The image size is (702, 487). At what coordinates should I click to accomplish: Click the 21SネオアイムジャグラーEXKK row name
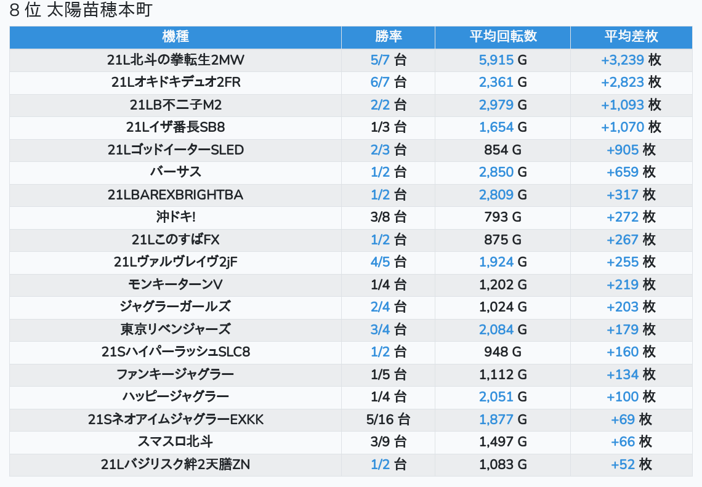click(175, 420)
